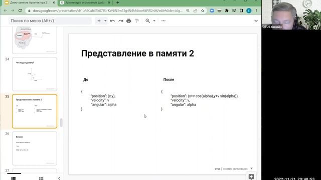Viewport: 321px width, 180px height.
Task: Click the slide title Представление в памяти 2
Action: 137,53
